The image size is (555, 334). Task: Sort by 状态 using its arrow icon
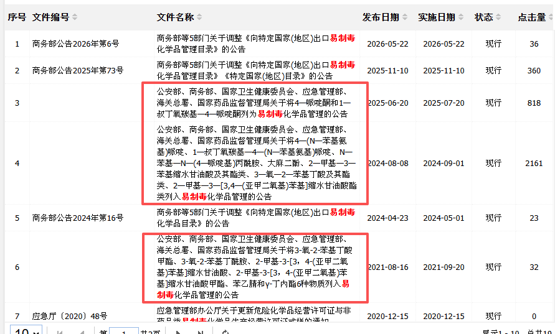(498, 17)
